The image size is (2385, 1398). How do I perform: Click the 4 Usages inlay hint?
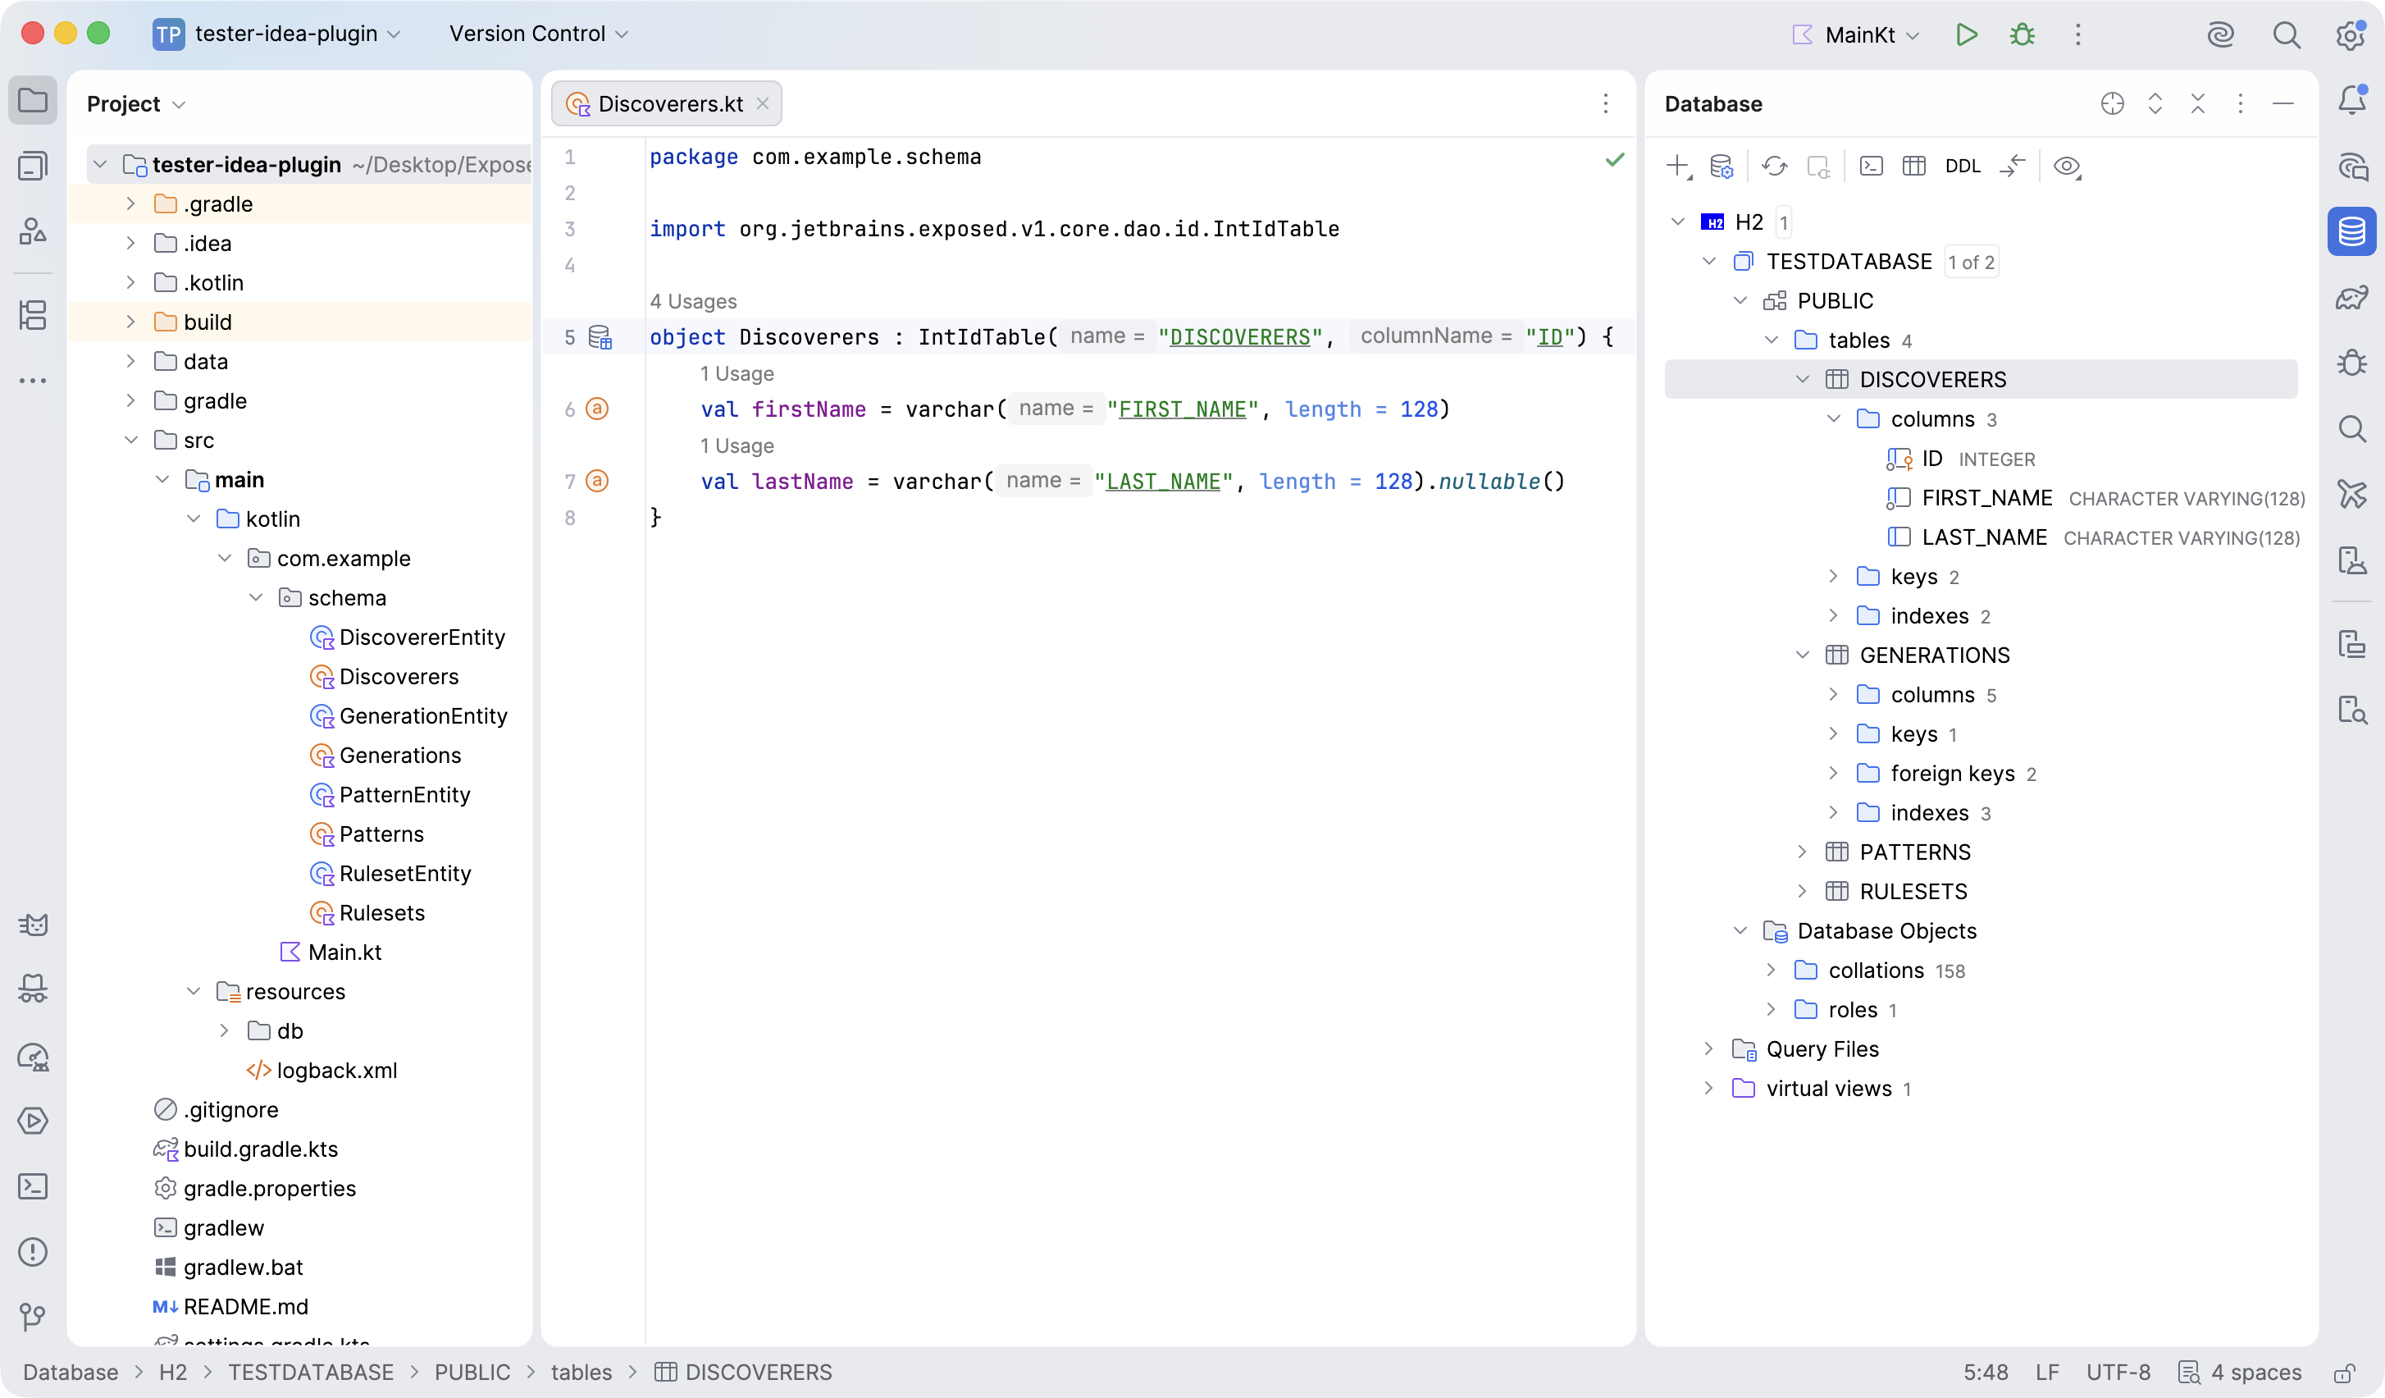click(693, 301)
